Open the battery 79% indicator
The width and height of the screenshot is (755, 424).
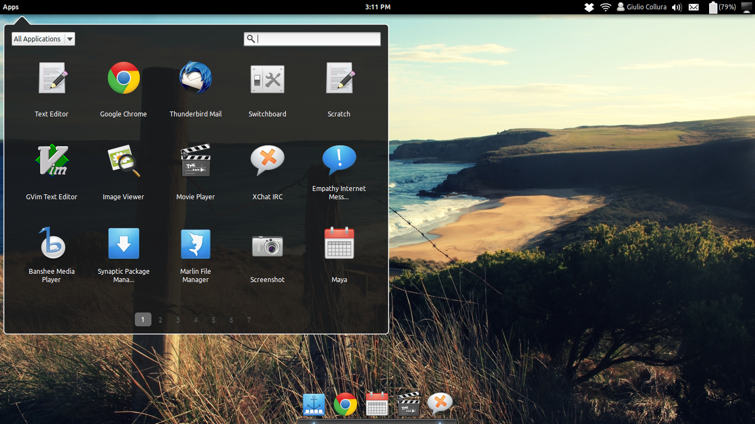point(723,7)
